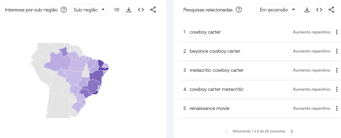
Task: Switch sub-region panel to list view
Action: [x=117, y=10]
